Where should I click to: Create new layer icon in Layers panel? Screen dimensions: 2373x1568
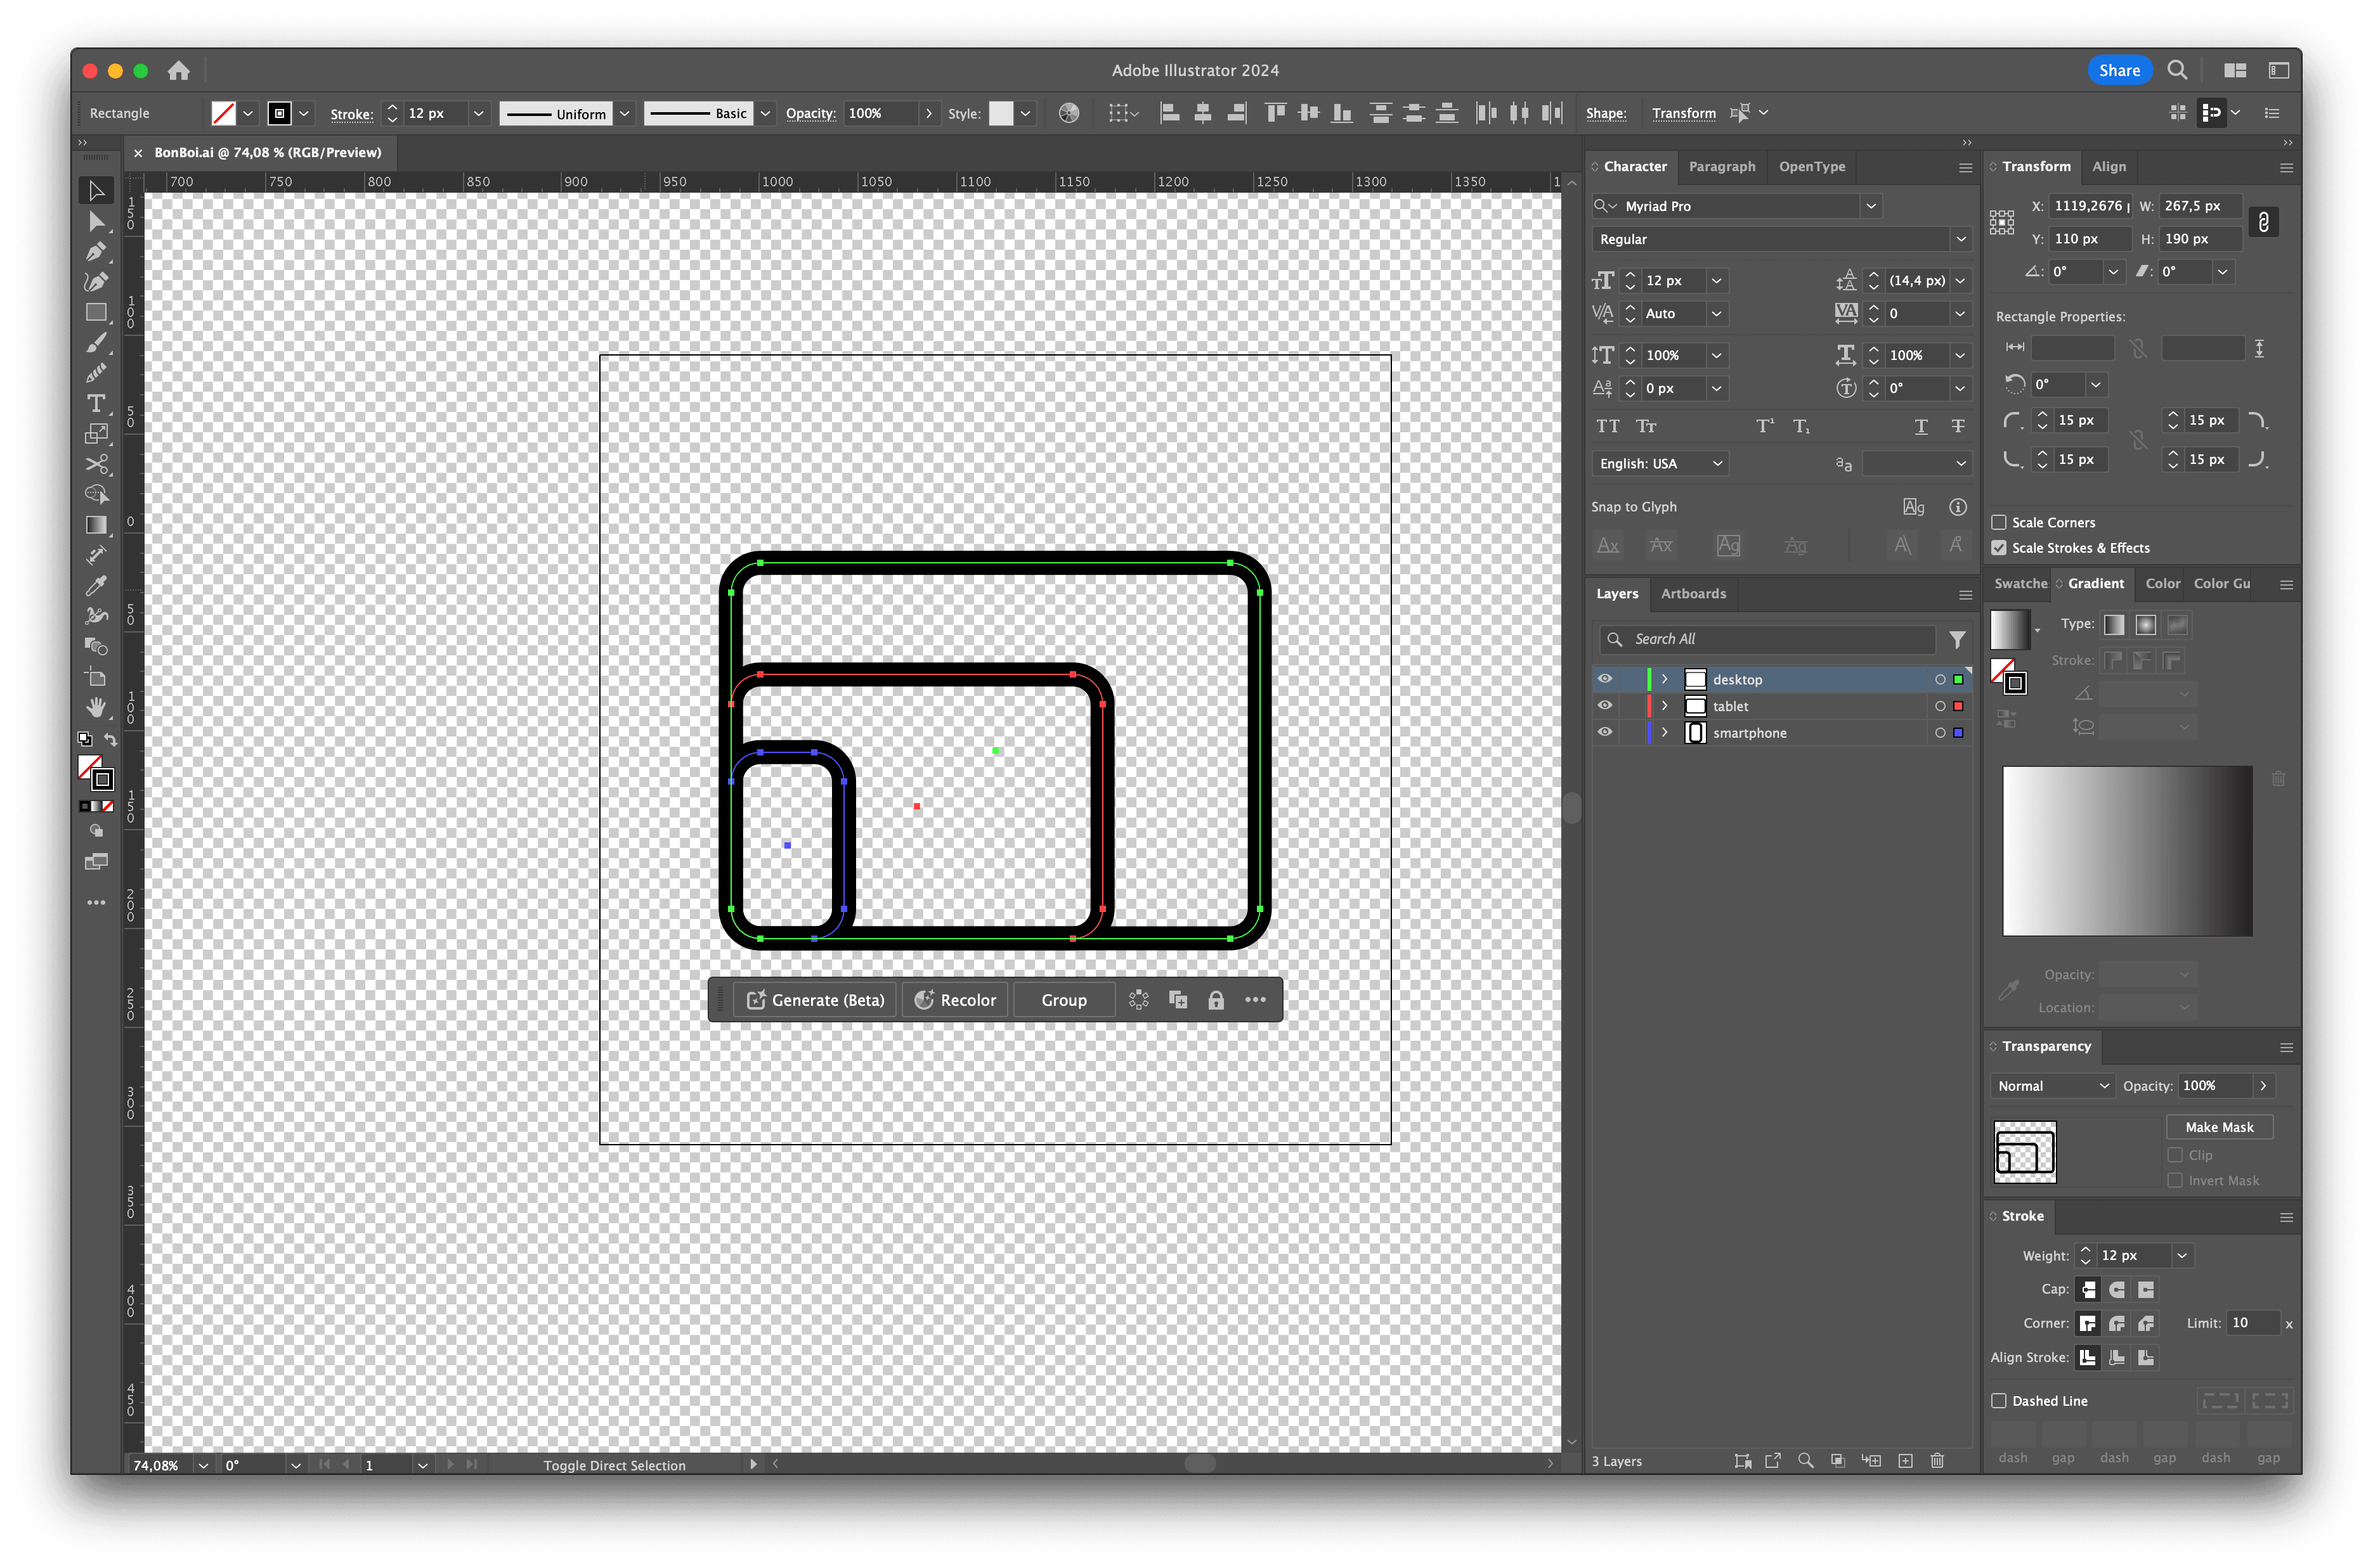[1905, 1461]
